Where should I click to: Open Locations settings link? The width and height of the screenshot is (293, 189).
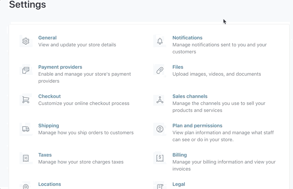click(49, 184)
